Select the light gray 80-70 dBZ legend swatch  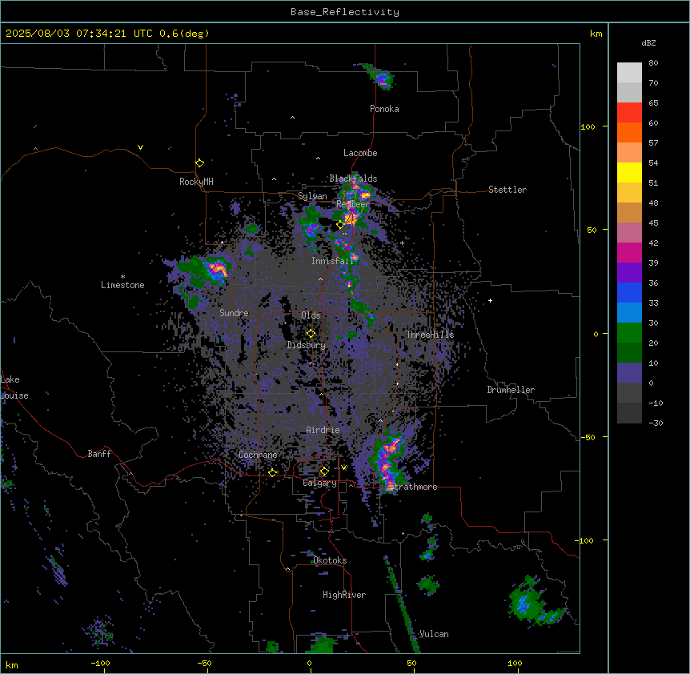[x=629, y=73]
